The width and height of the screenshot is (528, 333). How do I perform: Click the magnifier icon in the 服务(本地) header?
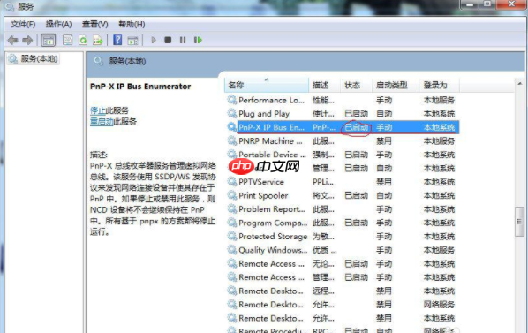click(98, 61)
